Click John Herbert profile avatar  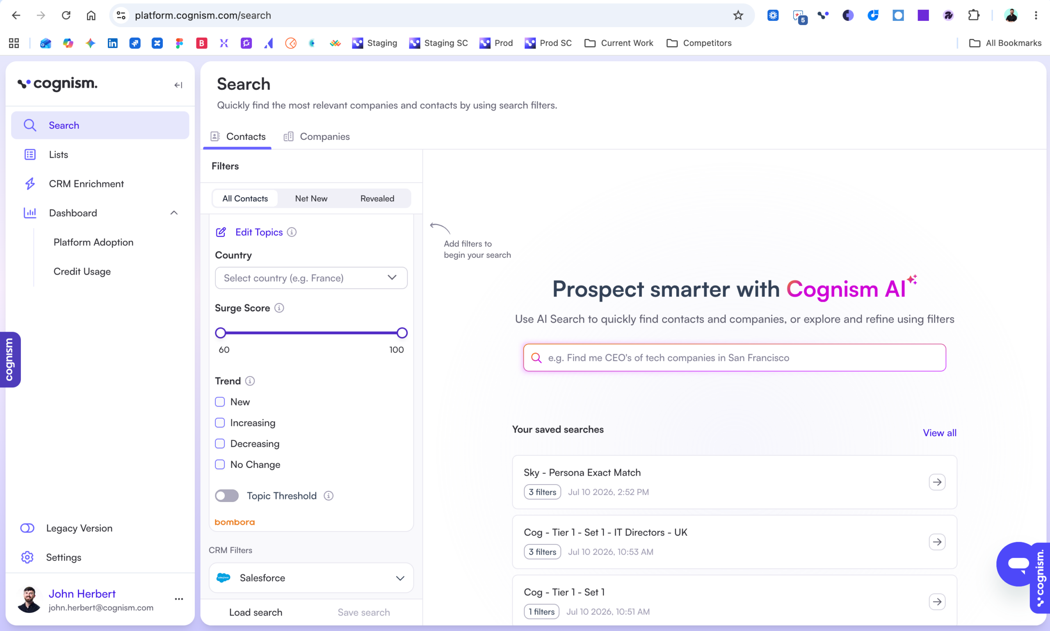click(x=29, y=599)
